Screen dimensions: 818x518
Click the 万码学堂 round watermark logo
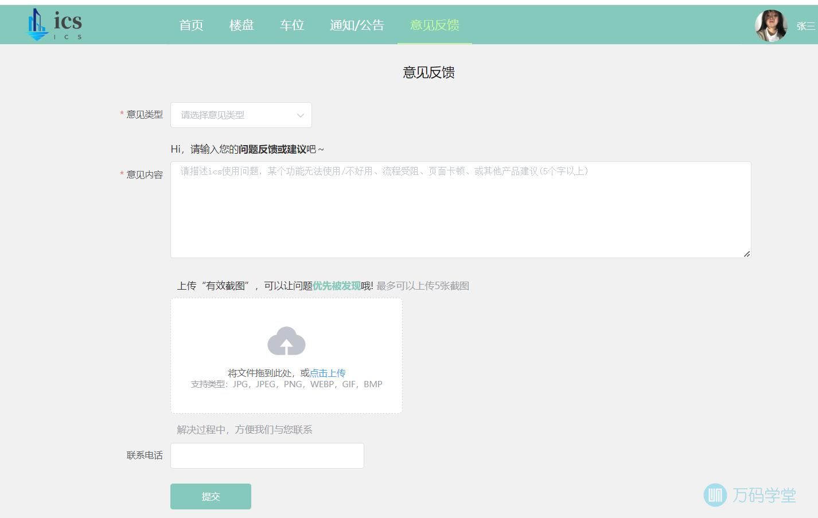715,494
